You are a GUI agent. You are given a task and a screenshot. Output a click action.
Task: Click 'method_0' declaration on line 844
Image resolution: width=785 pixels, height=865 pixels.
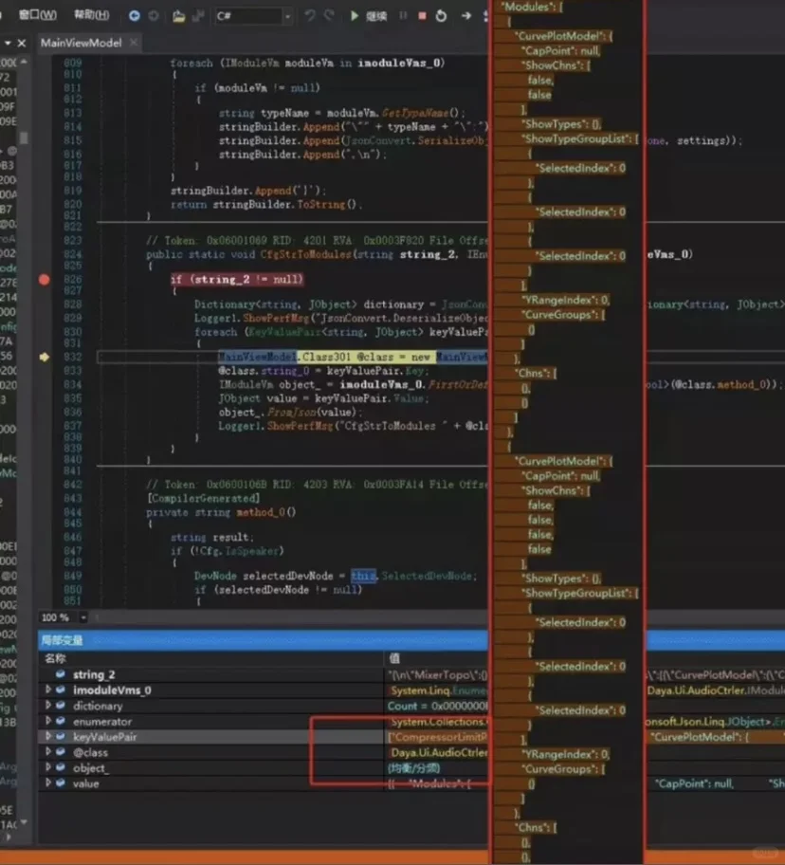(x=262, y=512)
